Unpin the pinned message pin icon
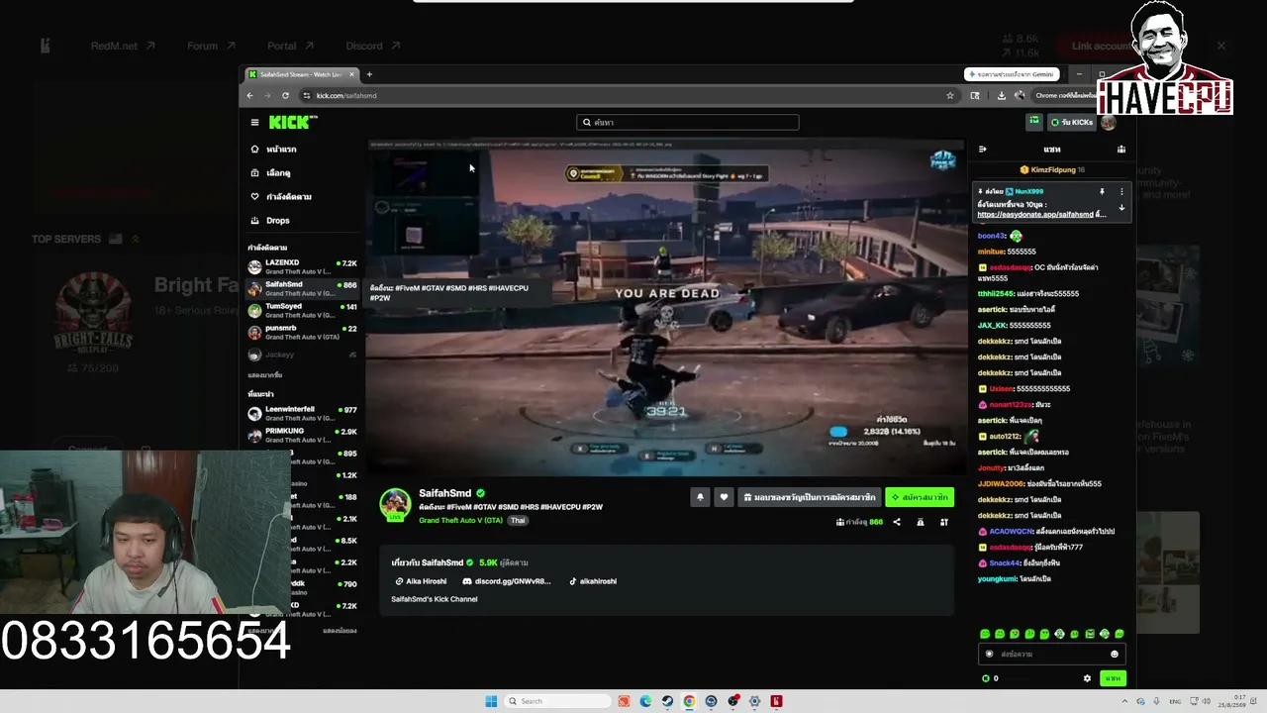Screen dimensions: 1267x713 1102,192
